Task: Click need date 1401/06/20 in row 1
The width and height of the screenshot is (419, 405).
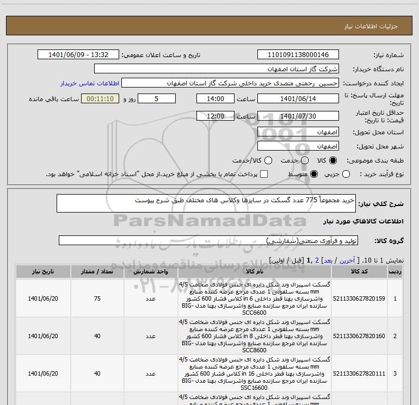Action: click(43, 298)
